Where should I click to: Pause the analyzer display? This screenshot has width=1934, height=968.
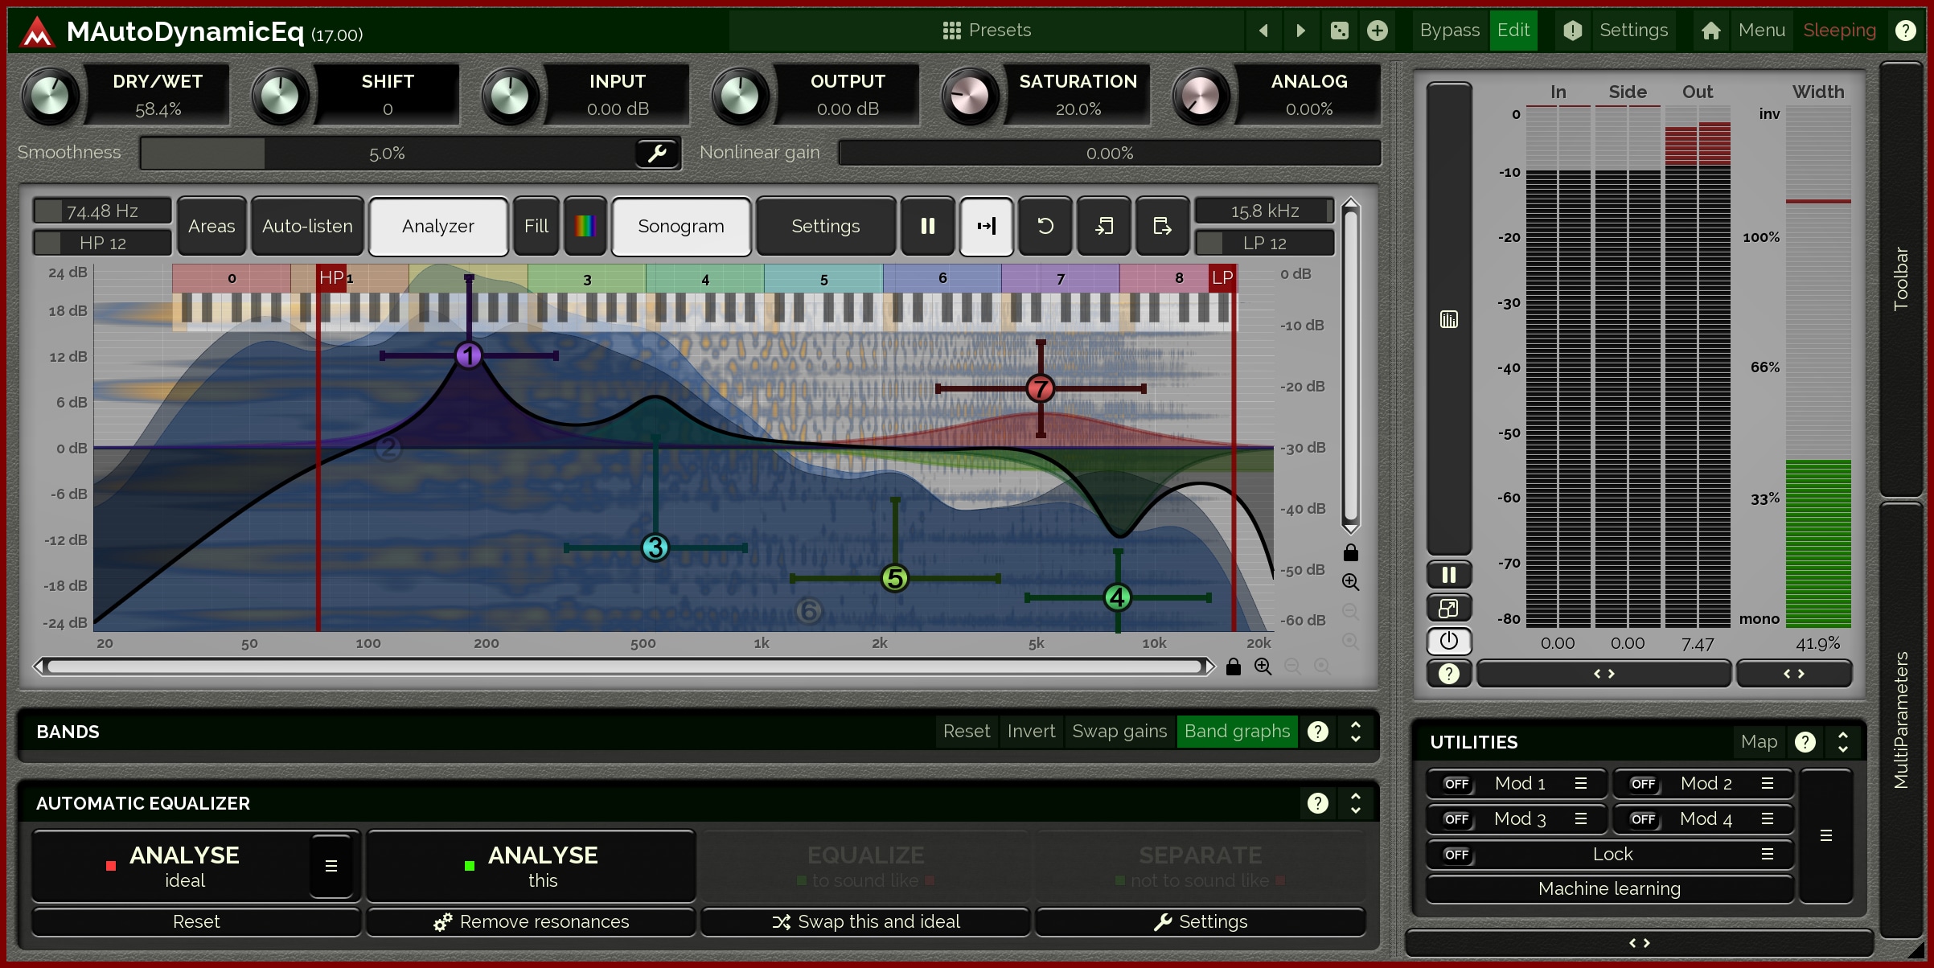point(927,227)
